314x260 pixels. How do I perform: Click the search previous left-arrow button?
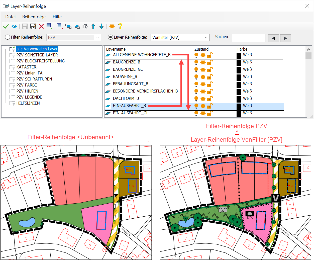[273, 38]
